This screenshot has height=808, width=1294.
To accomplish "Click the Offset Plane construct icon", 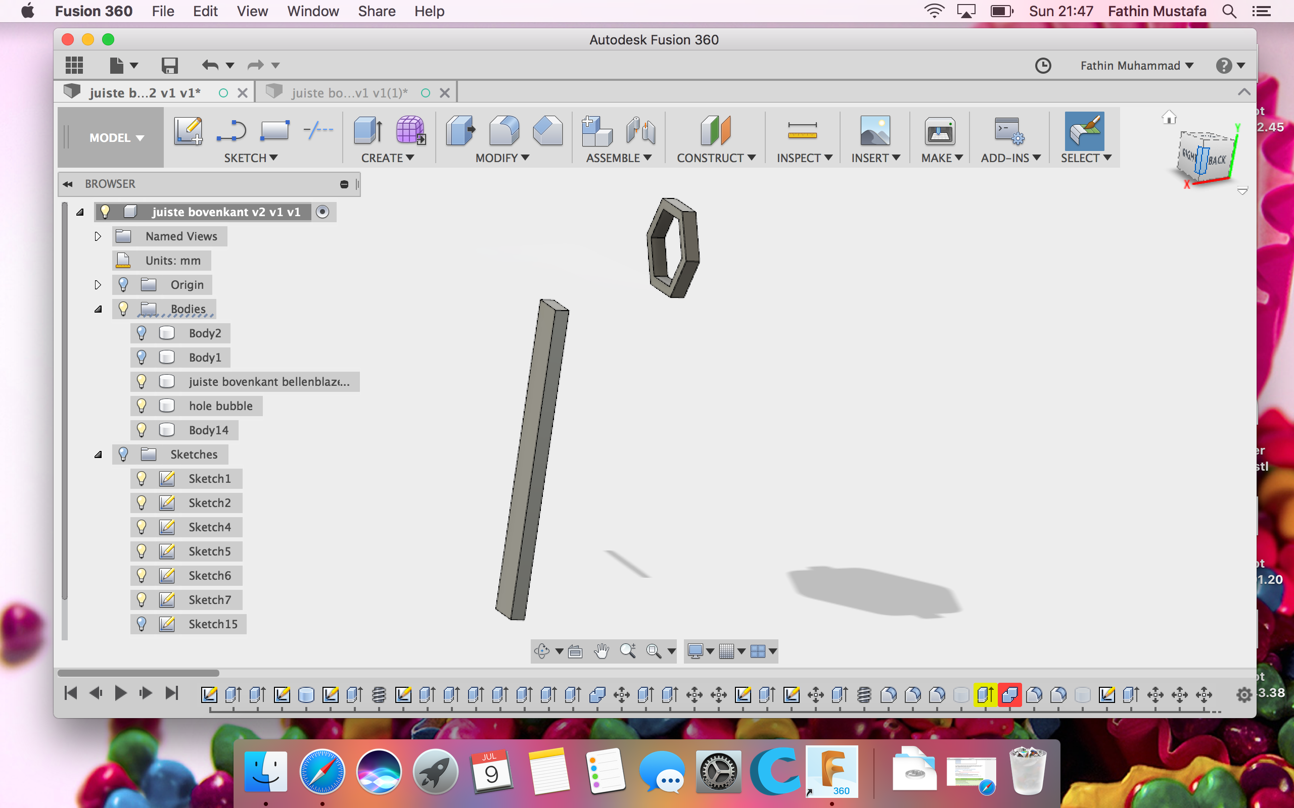I will [x=715, y=130].
